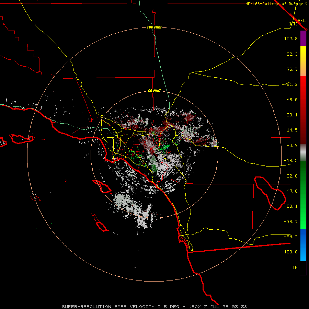309x309 pixels.
Task: Click the 14.5 scale value
Action: click(292, 130)
